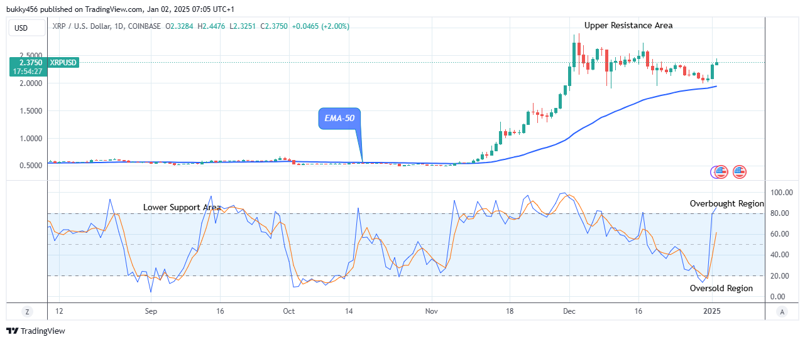The width and height of the screenshot is (805, 342).
Task: Toggle auto scale with the A button
Action: (x=782, y=311)
